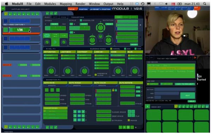Switch to the Fade tab
The image size is (211, 134).
pyautogui.click(x=63, y=17)
